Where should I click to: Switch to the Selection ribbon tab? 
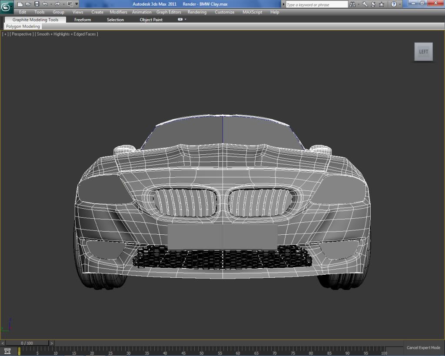115,20
